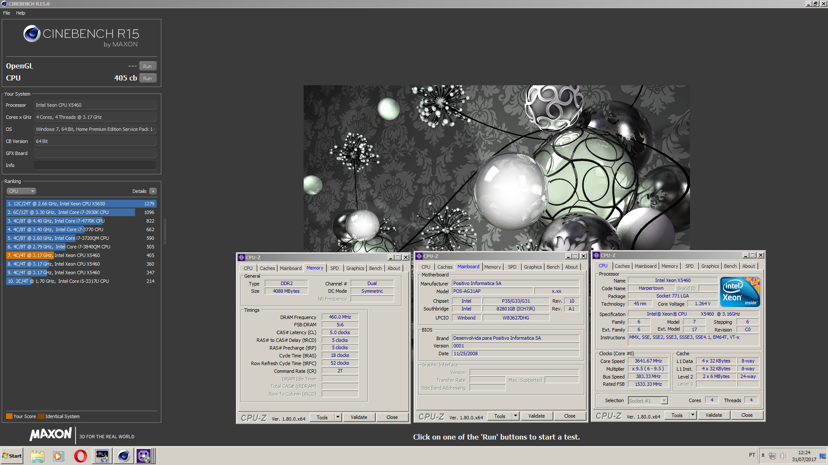Image resolution: width=828 pixels, height=465 pixels.
Task: Launch Windows Media Player taskbar icon
Action: (59, 456)
